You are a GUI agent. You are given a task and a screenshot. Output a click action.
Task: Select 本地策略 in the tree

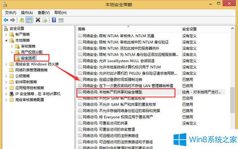pos(23,40)
